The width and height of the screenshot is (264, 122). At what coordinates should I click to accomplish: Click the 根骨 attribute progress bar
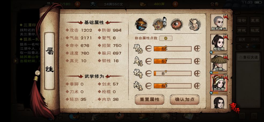tap(173, 73)
